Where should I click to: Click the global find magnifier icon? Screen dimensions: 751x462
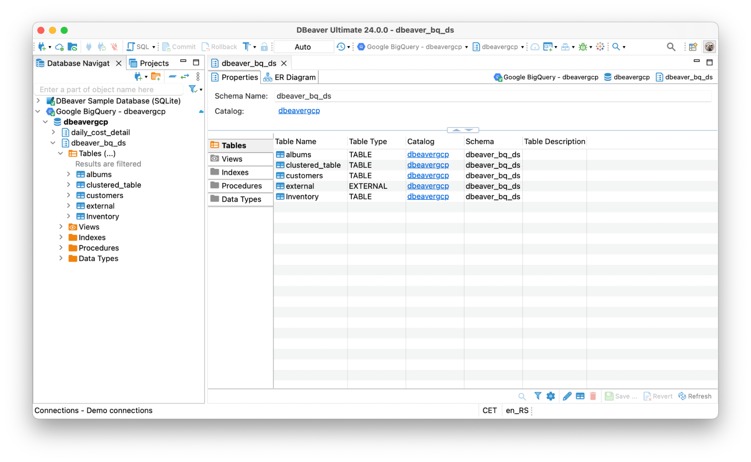click(x=671, y=47)
